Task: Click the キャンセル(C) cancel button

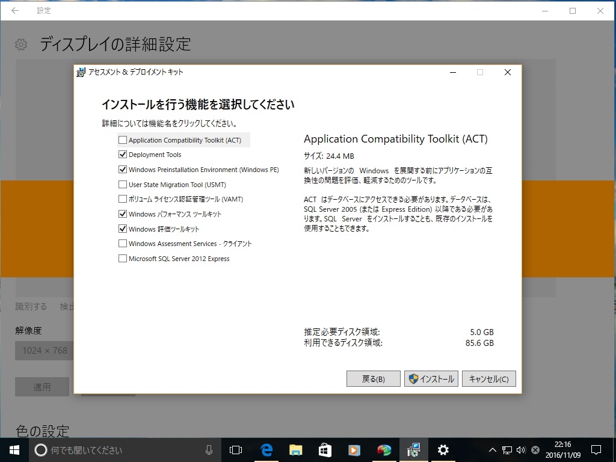Action: tap(488, 379)
